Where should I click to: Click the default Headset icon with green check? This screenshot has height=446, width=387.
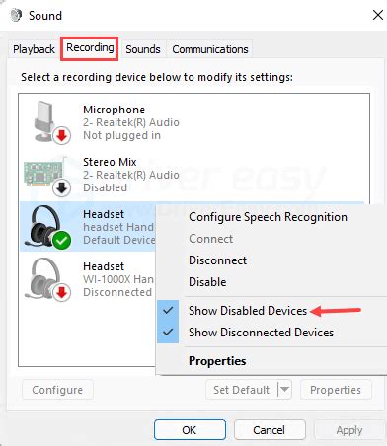tap(47, 227)
